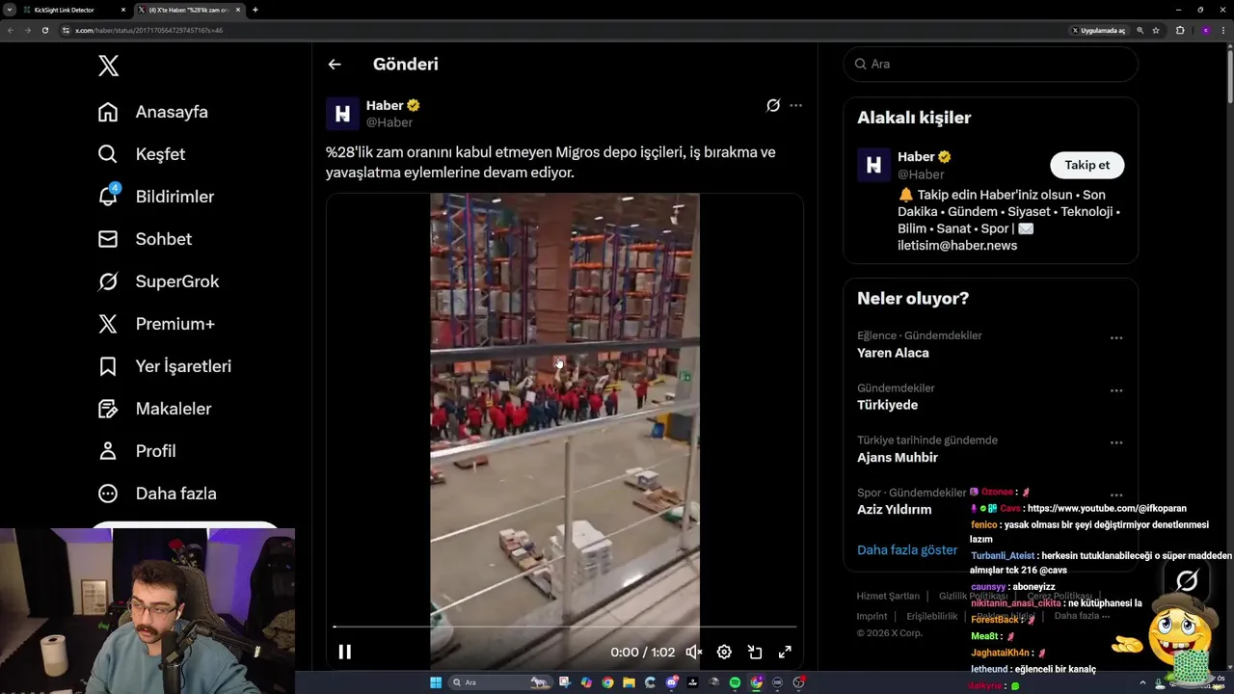Toggle picture-in-picture for video
1234x694 pixels.
click(x=755, y=652)
